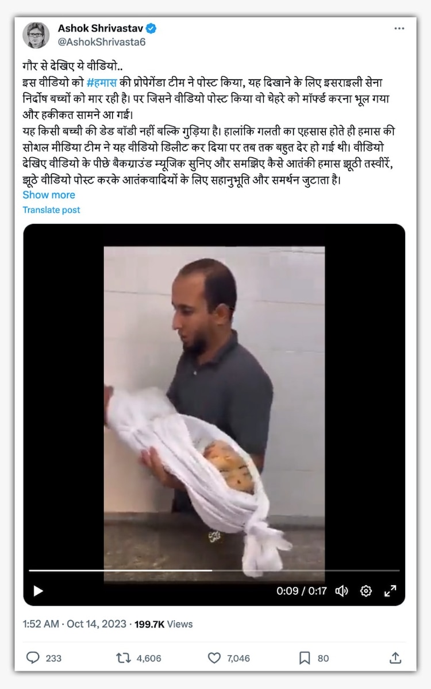The height and width of the screenshot is (689, 431).
Task: Open the three-dot more options menu
Action: (x=399, y=29)
